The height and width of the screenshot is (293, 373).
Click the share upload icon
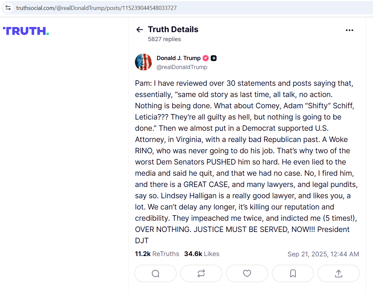pyautogui.click(x=339, y=273)
